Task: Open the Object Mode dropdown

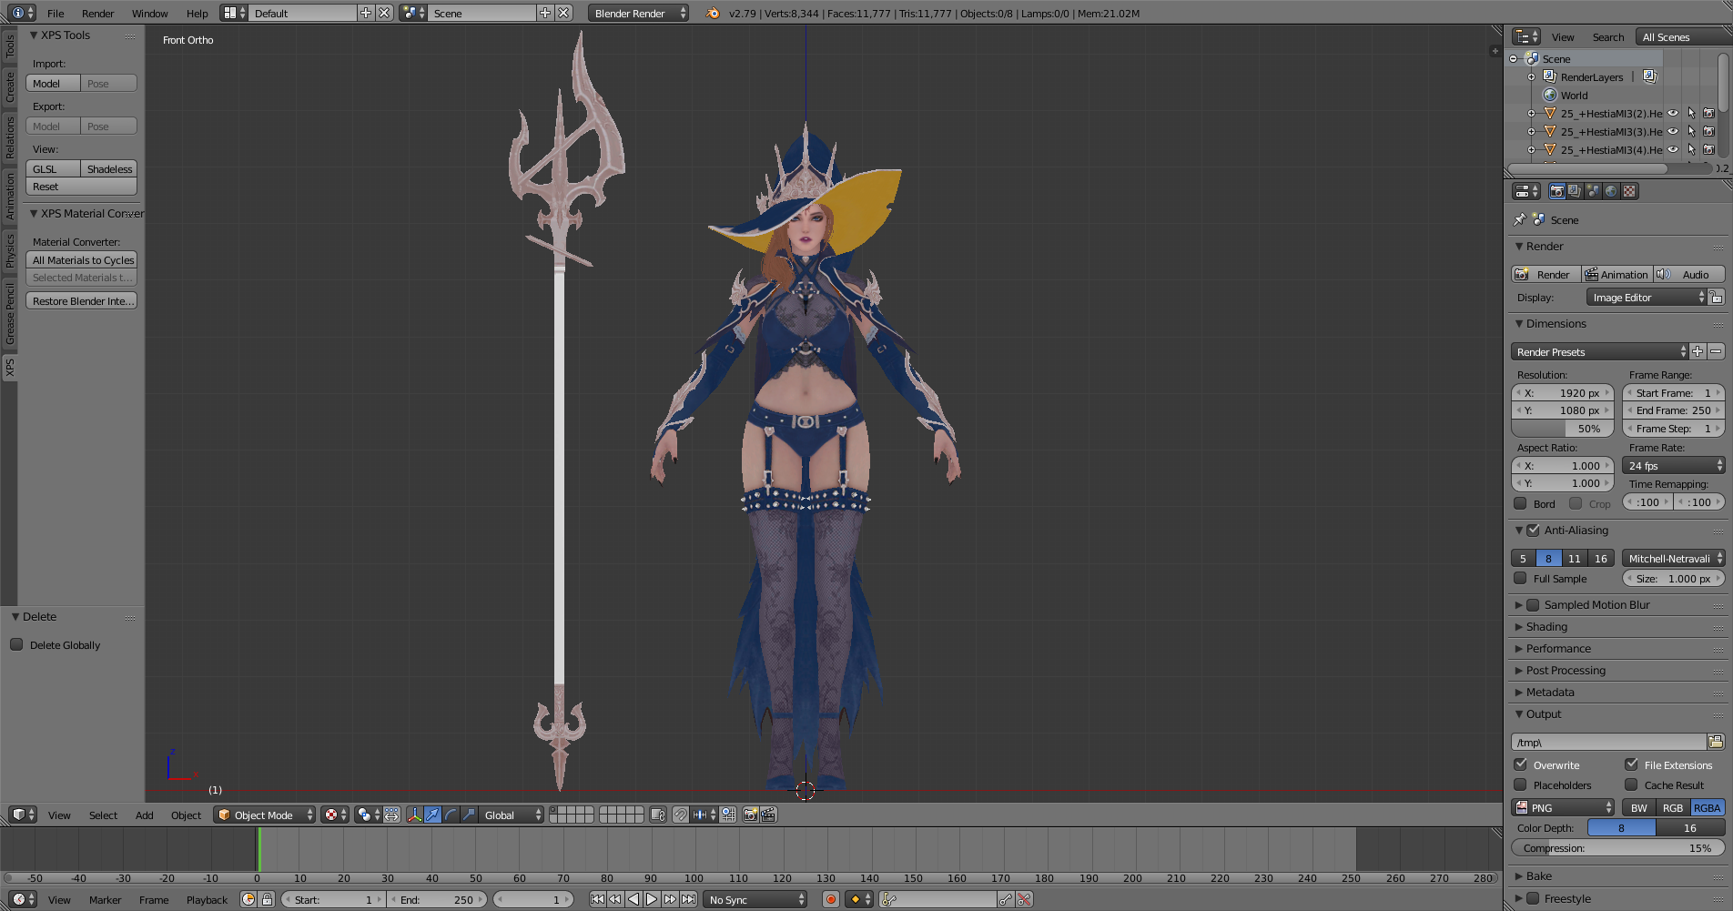Action: [265, 815]
